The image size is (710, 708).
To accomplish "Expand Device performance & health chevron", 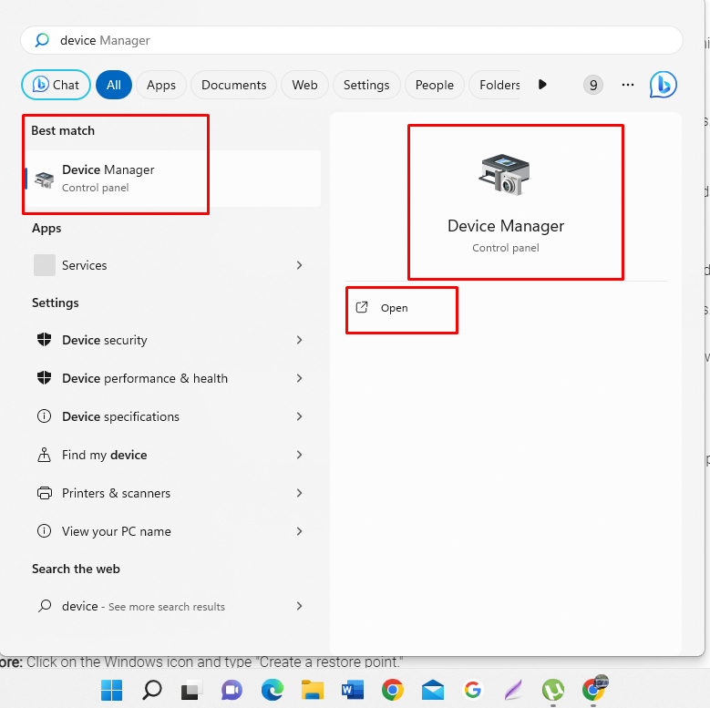I will click(299, 378).
